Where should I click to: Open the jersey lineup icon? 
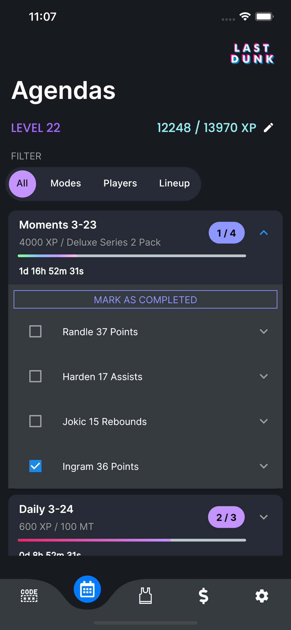click(x=145, y=596)
